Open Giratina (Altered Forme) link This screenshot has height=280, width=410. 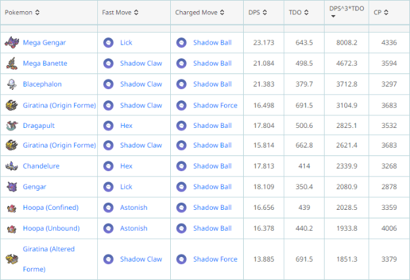click(x=49, y=259)
